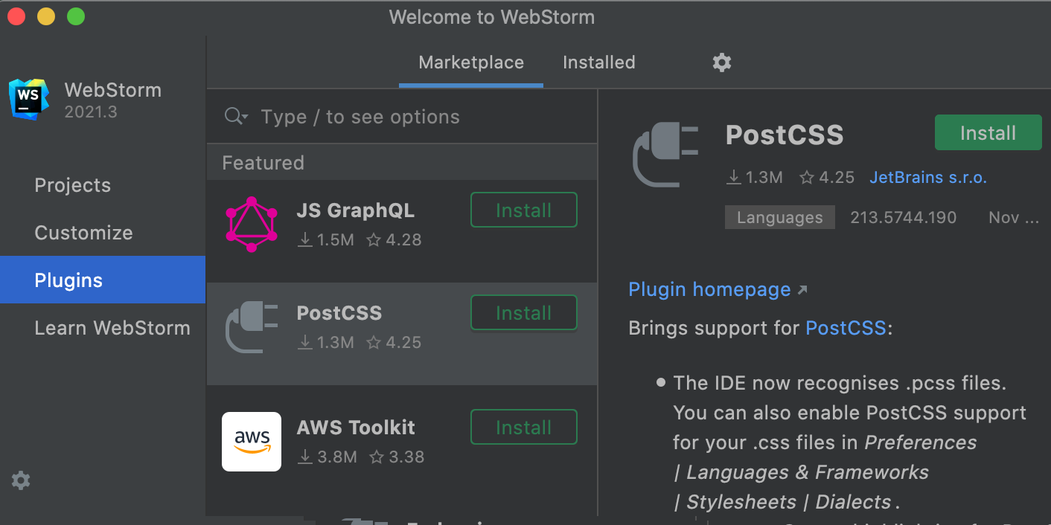This screenshot has width=1051, height=525.
Task: Click the 4.25 star rating in the PostCSS list row
Action: point(394,343)
